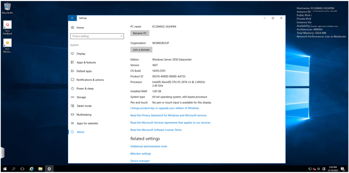Image resolution: width=349 pixels, height=173 pixels.
Task: Go back with the Settings back arrow
Action: [72, 18]
